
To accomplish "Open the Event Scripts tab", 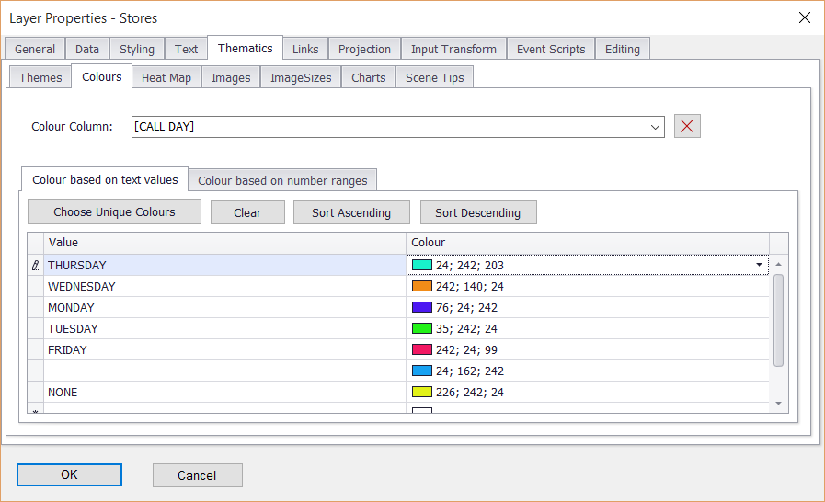I will [550, 50].
